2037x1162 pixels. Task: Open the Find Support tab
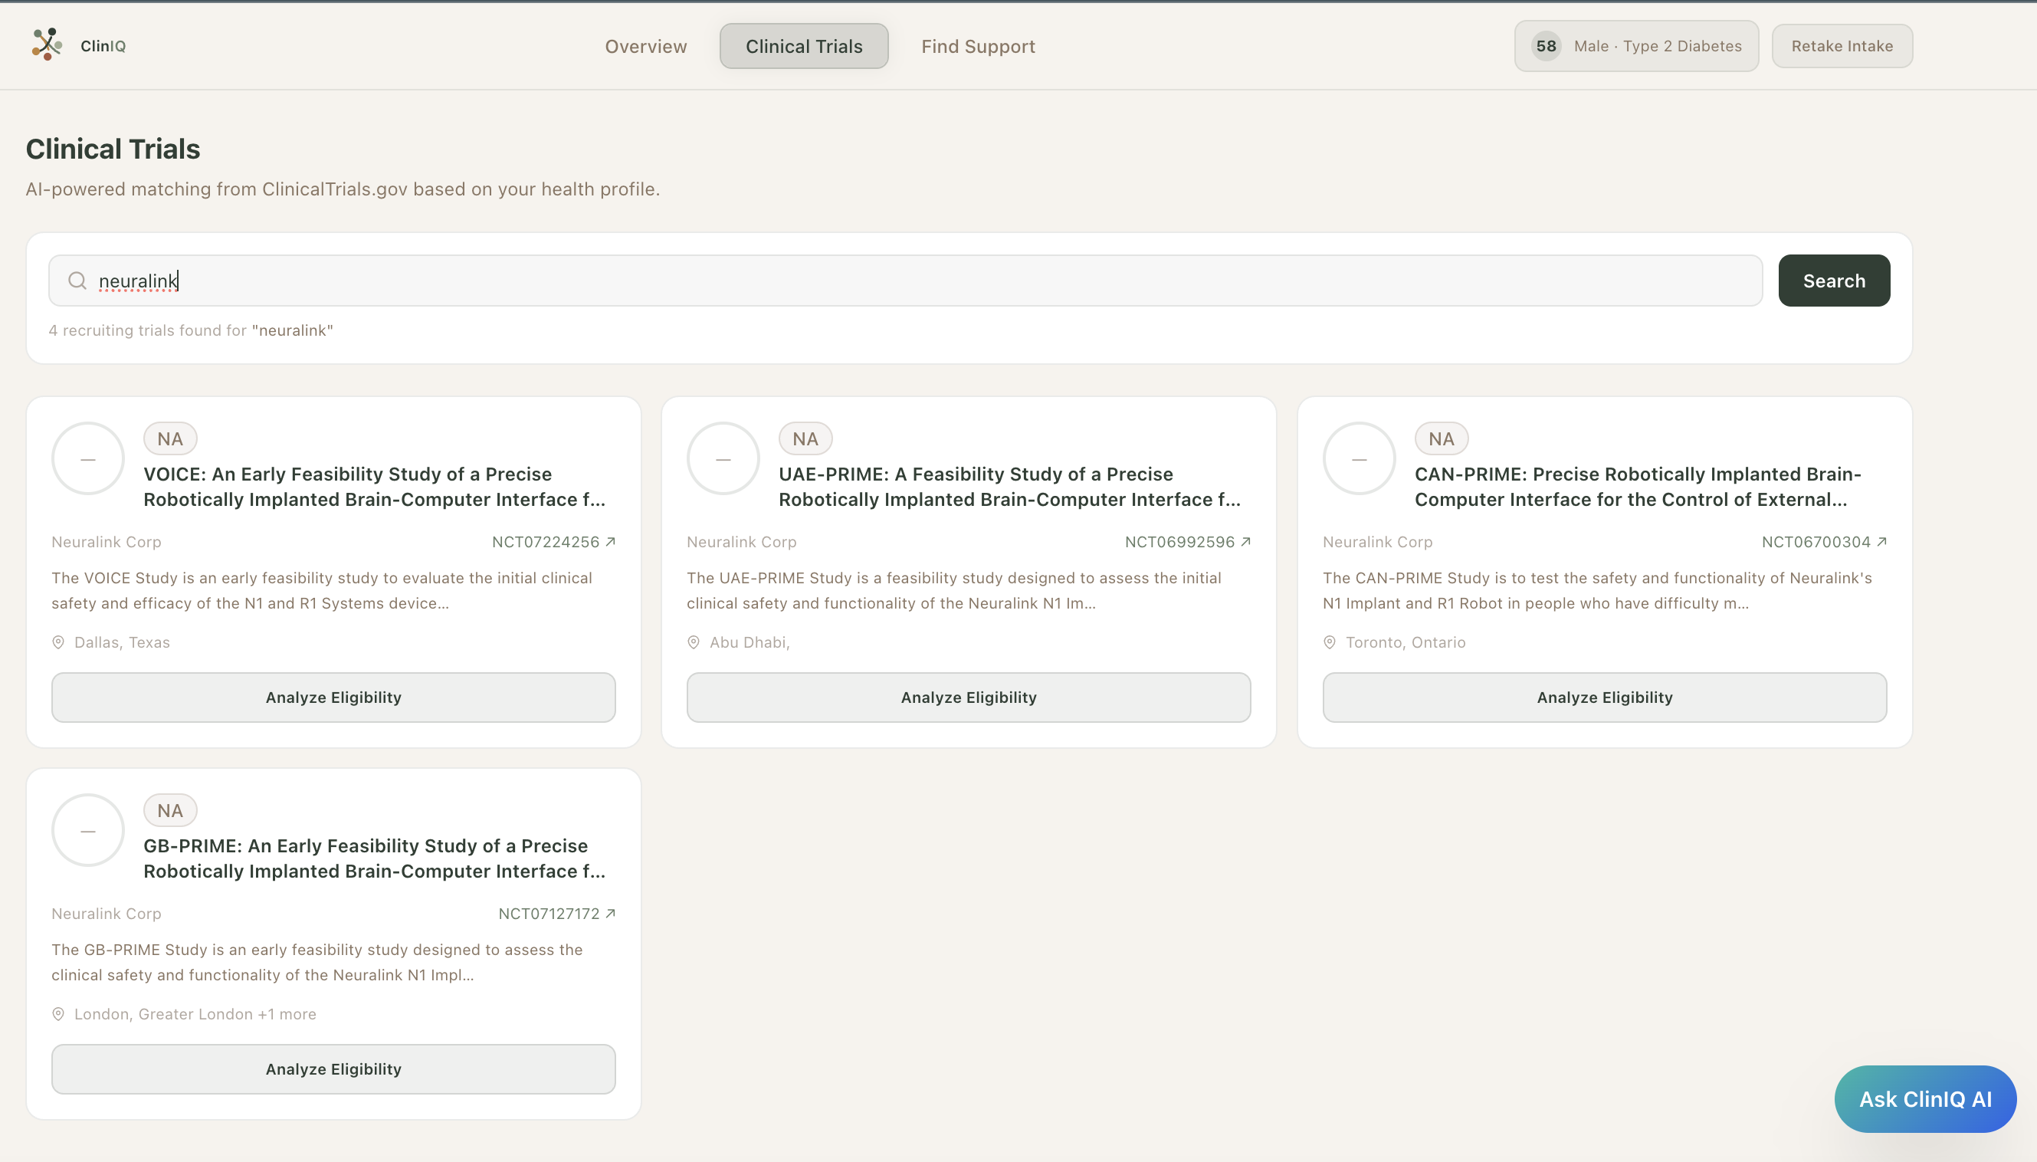[x=977, y=46]
